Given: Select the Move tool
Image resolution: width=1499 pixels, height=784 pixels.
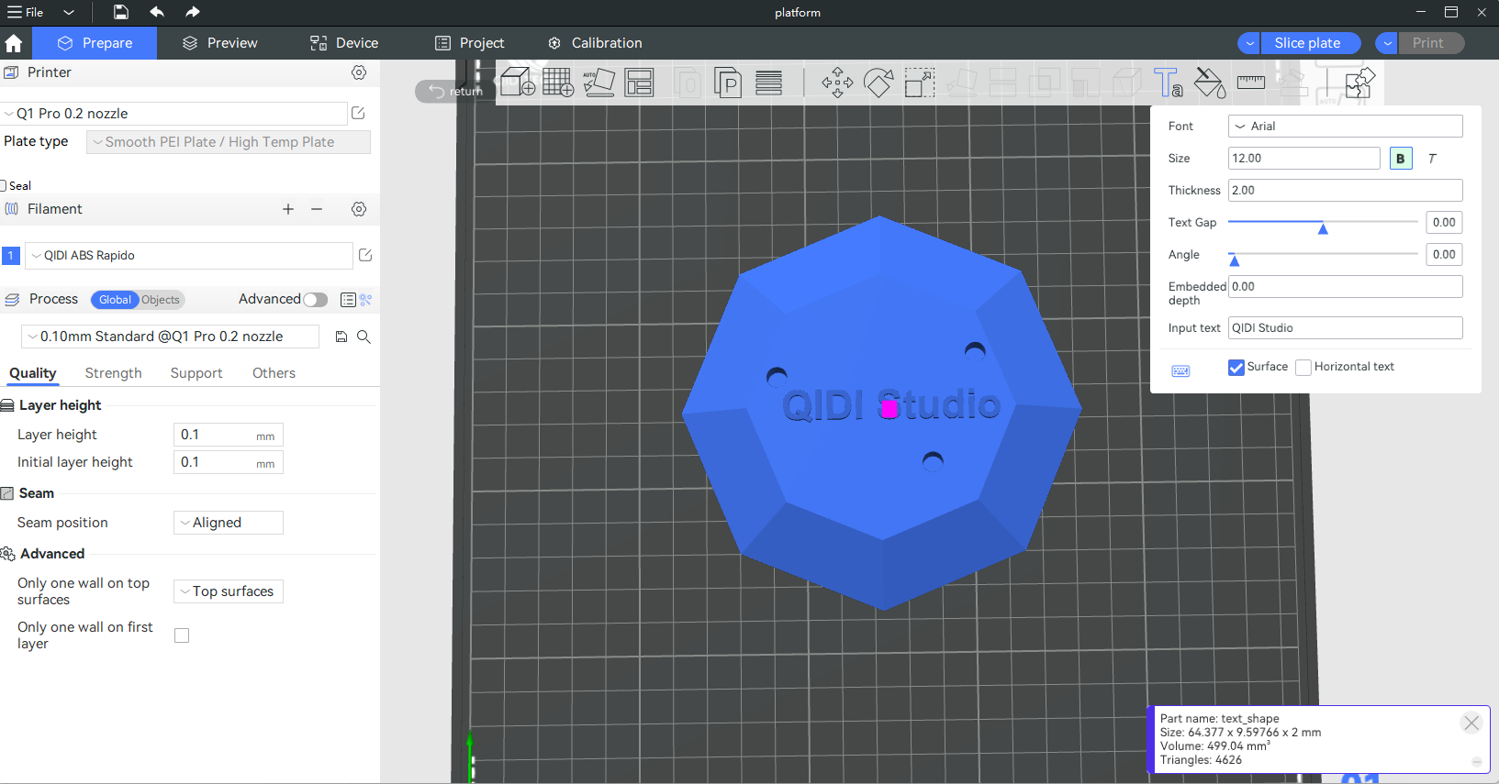Looking at the screenshot, I should (837, 83).
